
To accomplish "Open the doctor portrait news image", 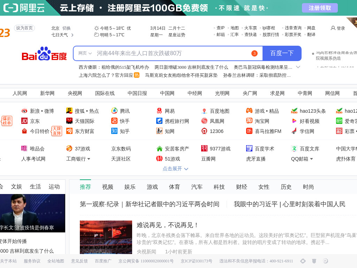I will [x=32, y=213].
